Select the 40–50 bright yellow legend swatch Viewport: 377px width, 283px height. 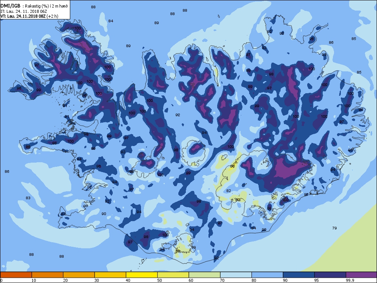(142, 275)
